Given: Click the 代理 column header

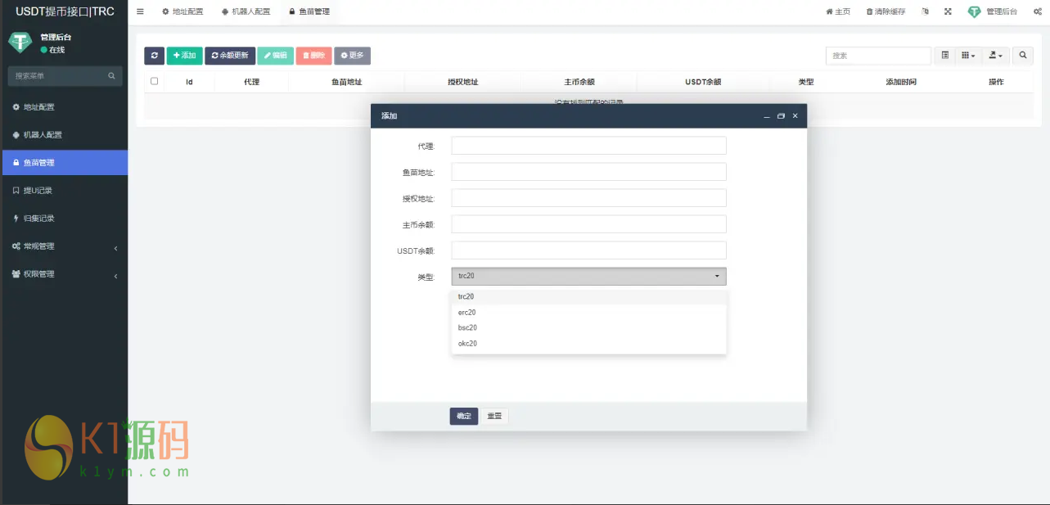Looking at the screenshot, I should click(251, 83).
